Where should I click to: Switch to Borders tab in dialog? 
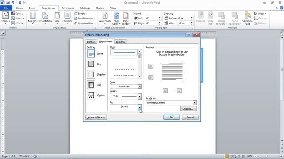pyautogui.click(x=91, y=42)
